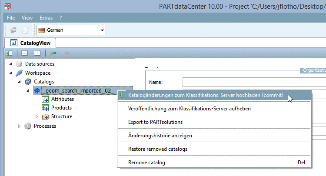Collapse the Data sources tree node
Image resolution: width=326 pixels, height=176 pixels.
(x=10, y=64)
